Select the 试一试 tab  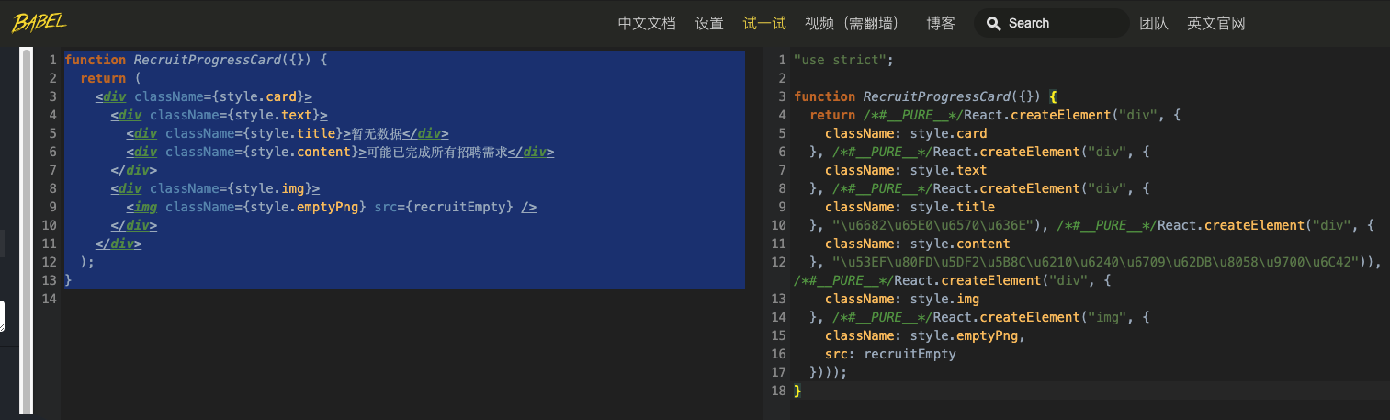pos(764,23)
